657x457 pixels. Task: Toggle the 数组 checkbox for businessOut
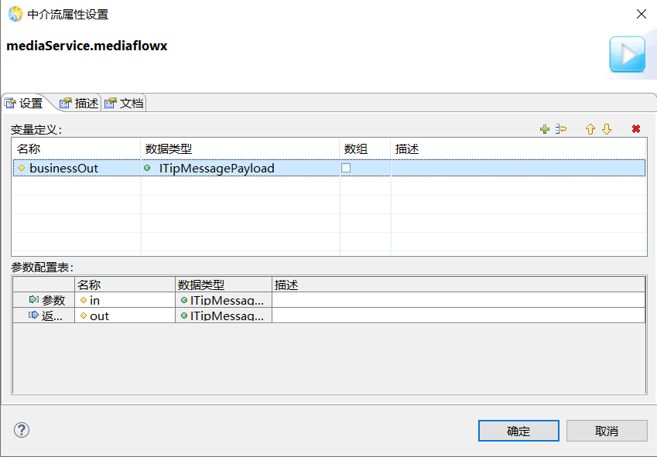coord(347,168)
